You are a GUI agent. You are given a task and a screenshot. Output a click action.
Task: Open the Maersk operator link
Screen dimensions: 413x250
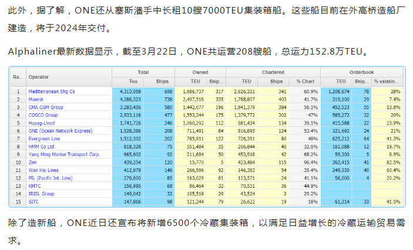[36, 100]
